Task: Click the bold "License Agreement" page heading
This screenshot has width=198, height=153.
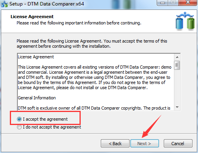Action: [x=32, y=17]
